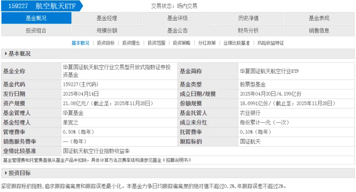Image resolution: width=356 pixels, height=192 pixels.
Task: Open the 财务分析 tab
Action: pos(248,30)
